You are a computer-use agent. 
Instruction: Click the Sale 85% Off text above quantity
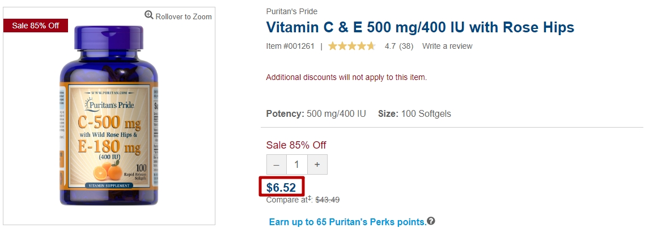296,145
